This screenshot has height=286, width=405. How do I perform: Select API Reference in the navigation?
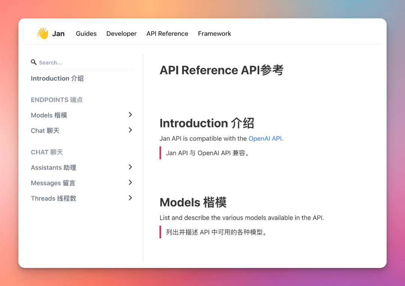(x=167, y=33)
